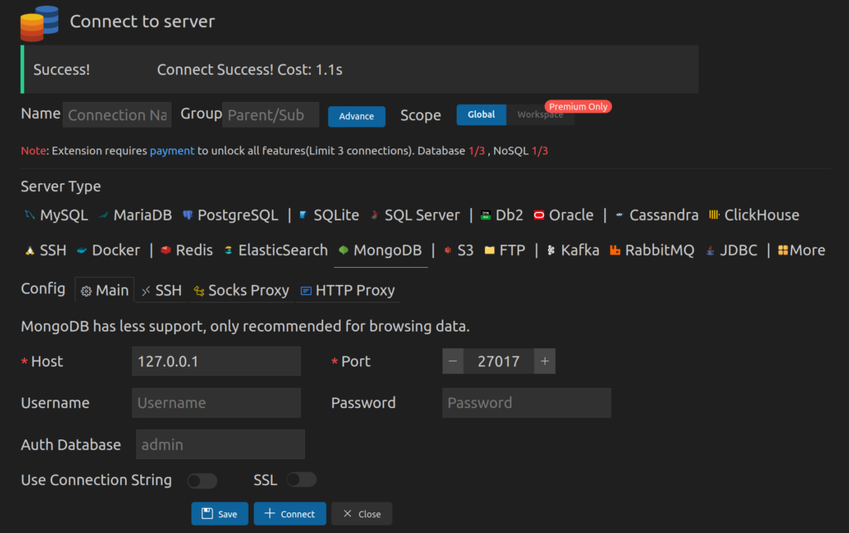Click the Host input field
849x533 pixels.
pos(216,361)
